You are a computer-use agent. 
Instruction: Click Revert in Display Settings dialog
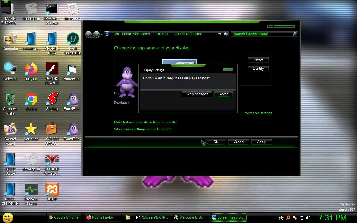pyautogui.click(x=223, y=94)
